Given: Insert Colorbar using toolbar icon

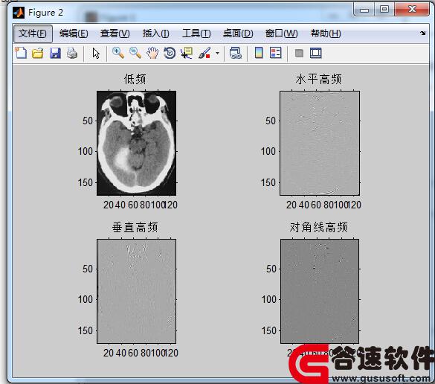Looking at the screenshot, I should click(259, 53).
